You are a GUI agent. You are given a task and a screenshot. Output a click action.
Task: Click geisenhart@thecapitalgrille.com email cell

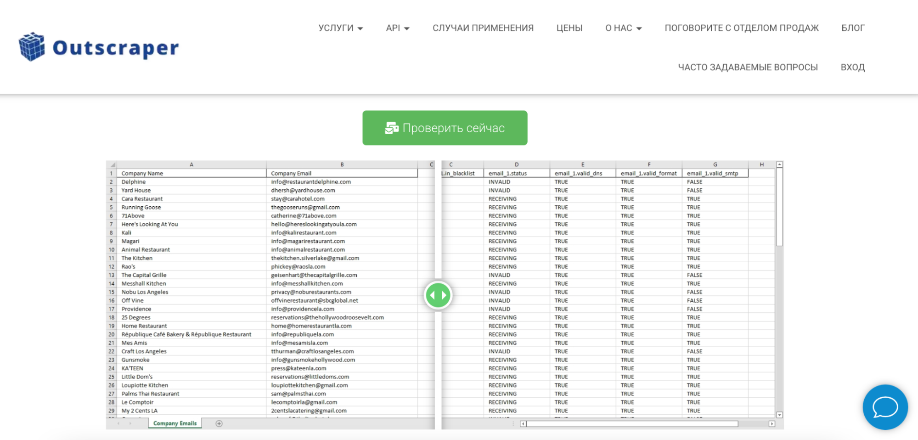(x=342, y=275)
